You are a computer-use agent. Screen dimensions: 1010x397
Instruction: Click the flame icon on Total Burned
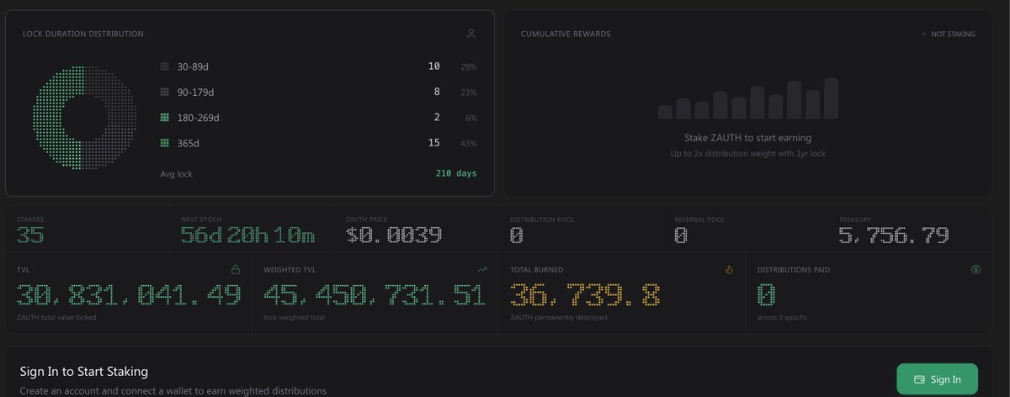[x=729, y=270]
